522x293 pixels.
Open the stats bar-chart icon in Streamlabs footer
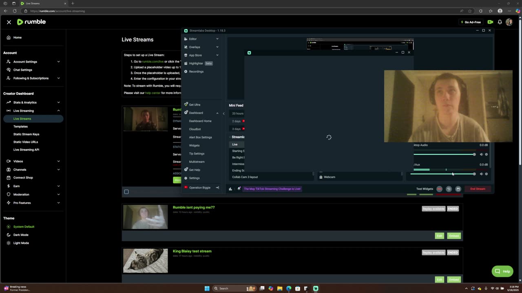pos(230,189)
